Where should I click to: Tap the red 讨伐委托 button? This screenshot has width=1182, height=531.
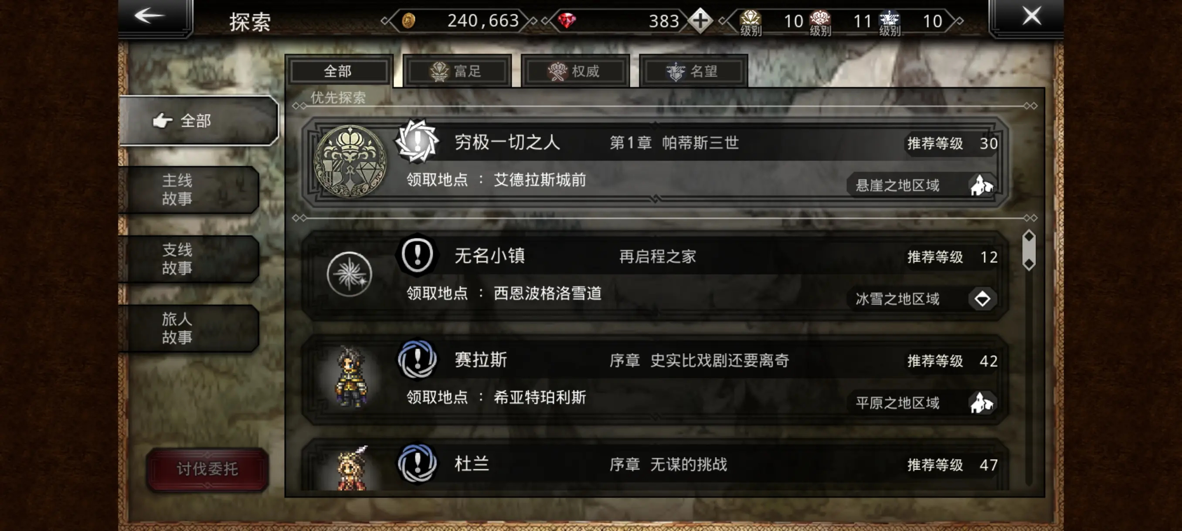[x=207, y=469]
